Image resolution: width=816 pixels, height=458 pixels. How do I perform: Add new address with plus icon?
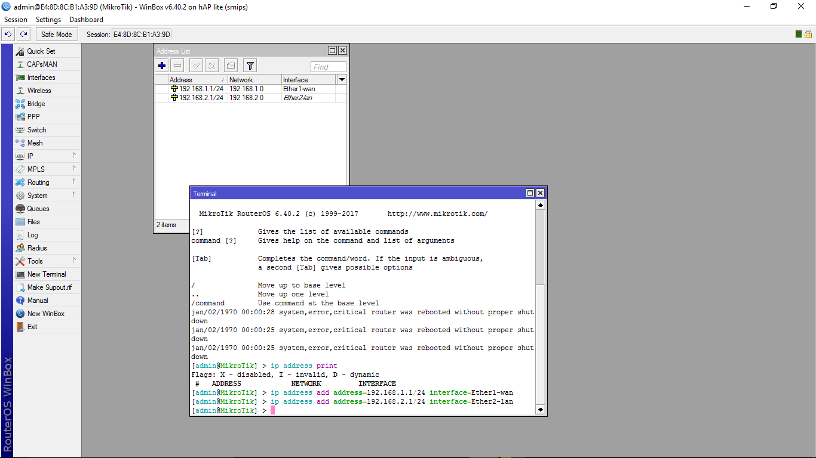162,66
